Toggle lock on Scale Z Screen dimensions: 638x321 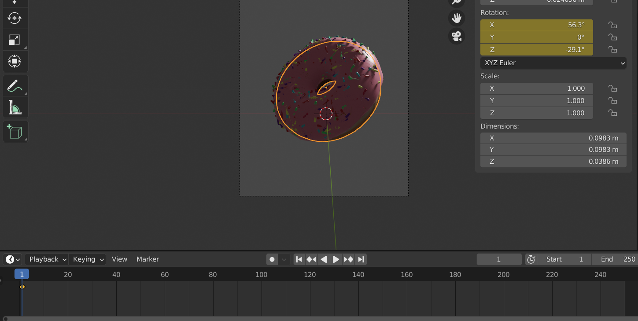[x=612, y=113]
